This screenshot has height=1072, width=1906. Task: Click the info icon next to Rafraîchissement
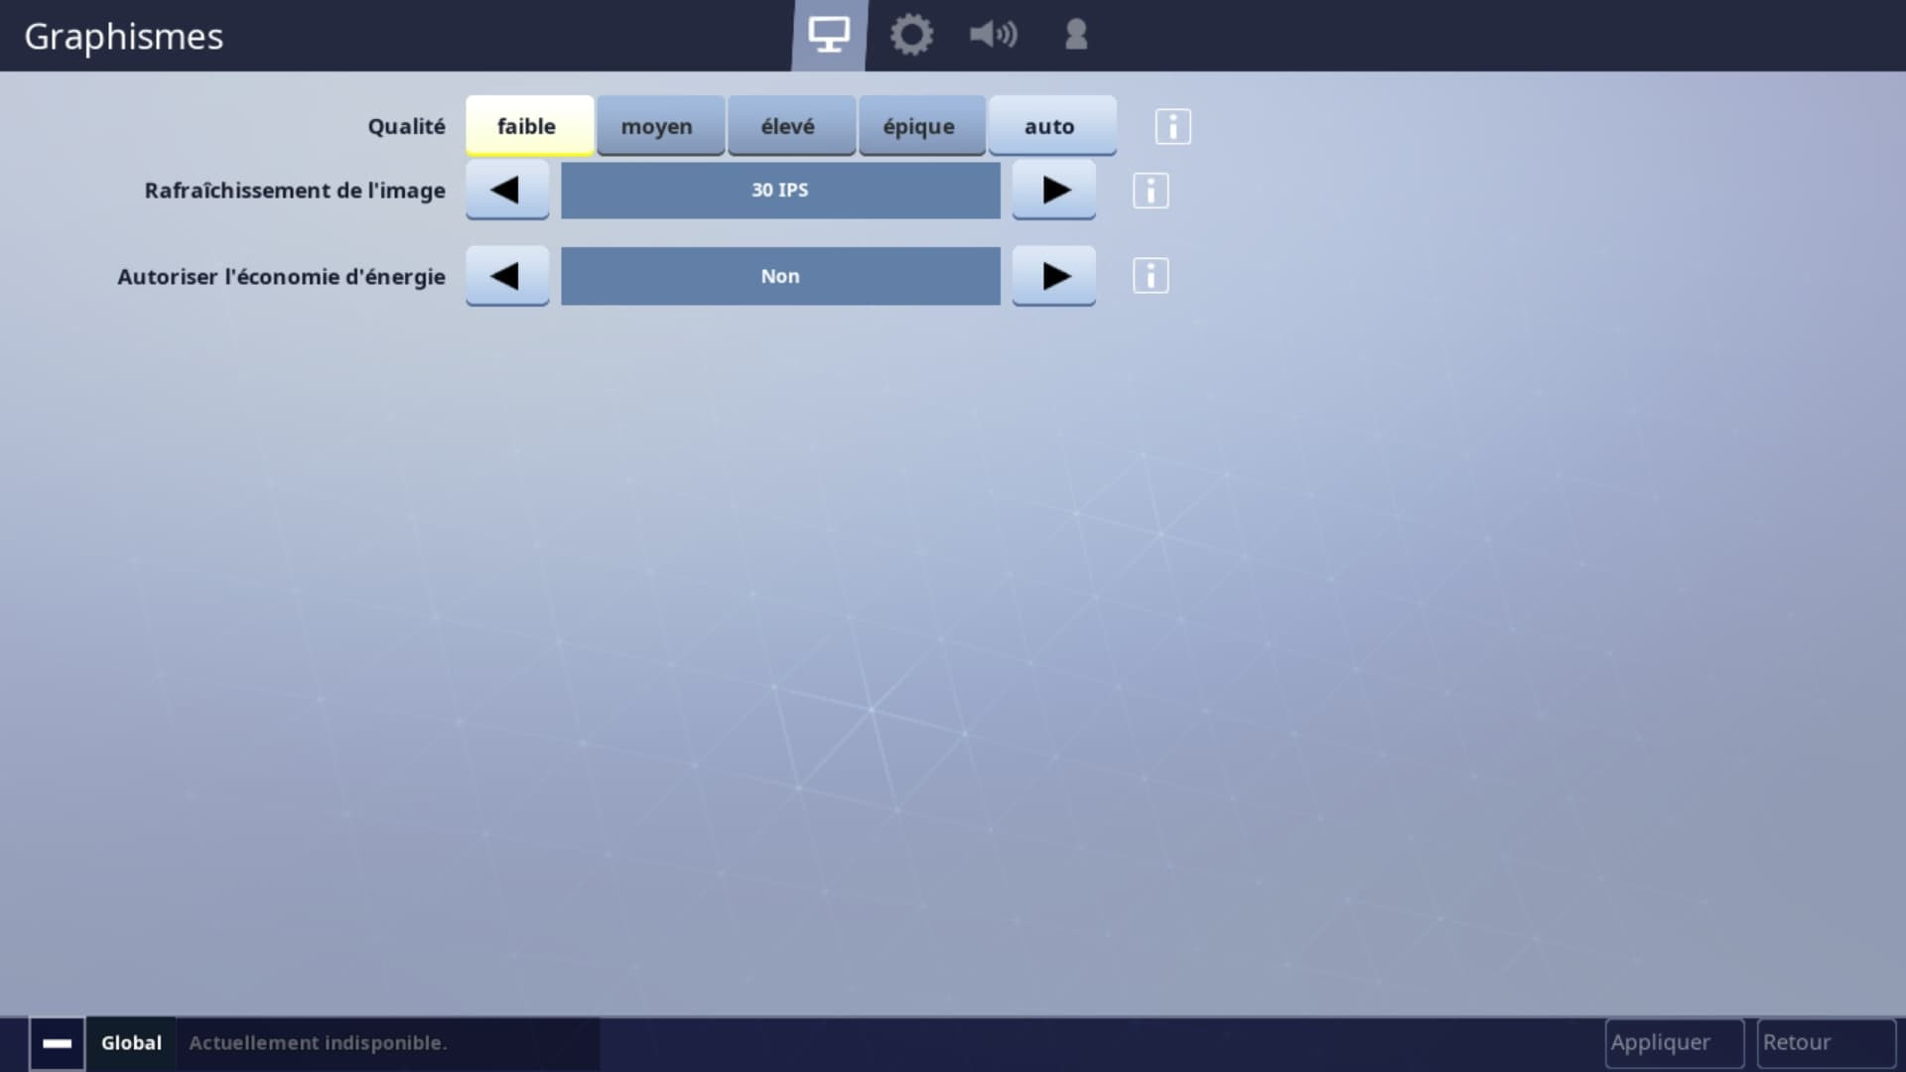[1150, 190]
